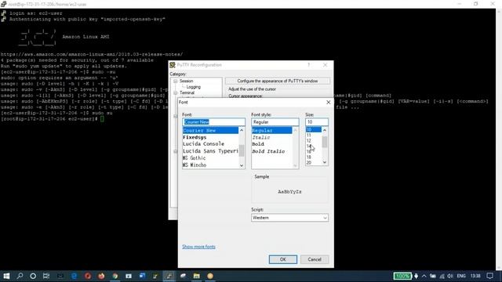
Task: Click the Font style input field
Action: click(275, 122)
